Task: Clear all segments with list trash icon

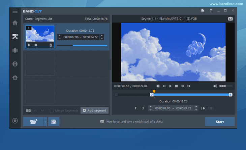Action: point(28,110)
